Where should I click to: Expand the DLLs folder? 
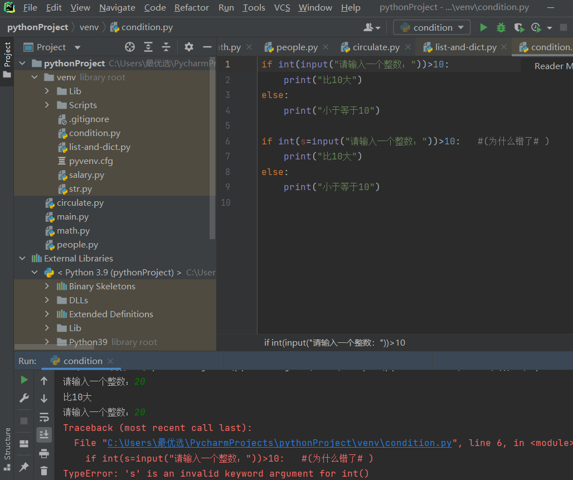coord(47,300)
